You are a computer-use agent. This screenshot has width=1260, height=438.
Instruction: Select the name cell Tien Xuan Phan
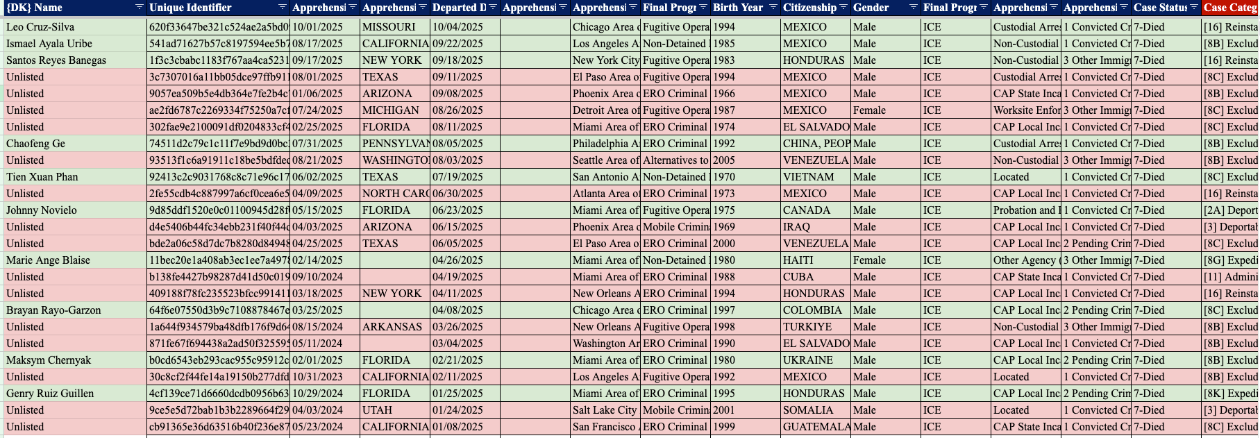76,177
